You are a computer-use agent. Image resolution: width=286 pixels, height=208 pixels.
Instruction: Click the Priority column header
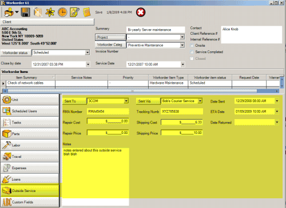(x=128, y=78)
